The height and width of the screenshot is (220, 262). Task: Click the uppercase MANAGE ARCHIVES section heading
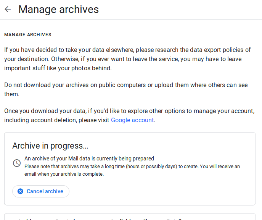pyautogui.click(x=28, y=35)
